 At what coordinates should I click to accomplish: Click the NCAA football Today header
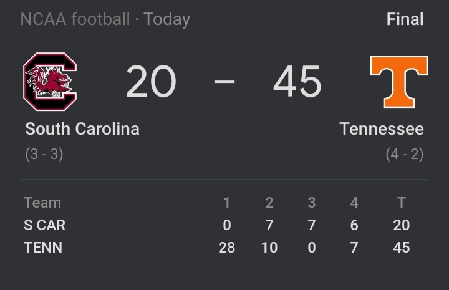105,19
